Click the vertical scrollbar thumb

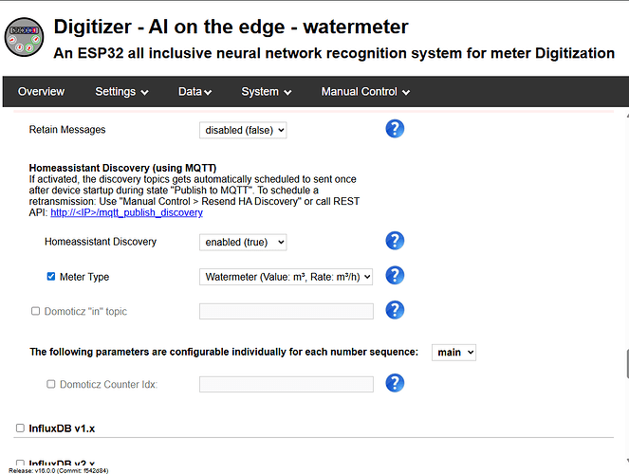627,363
